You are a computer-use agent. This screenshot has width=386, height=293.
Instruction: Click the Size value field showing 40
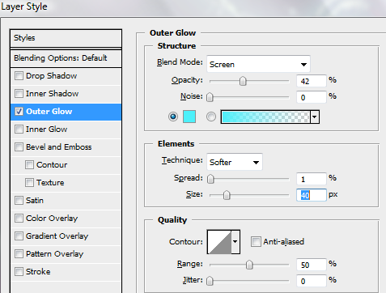[312, 195]
